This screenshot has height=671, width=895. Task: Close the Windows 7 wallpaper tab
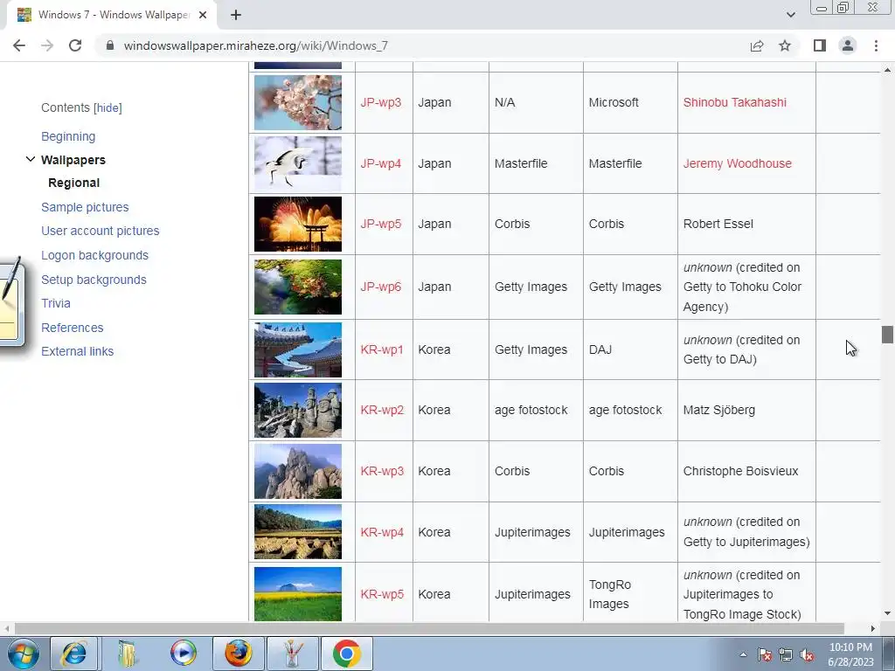203,15
